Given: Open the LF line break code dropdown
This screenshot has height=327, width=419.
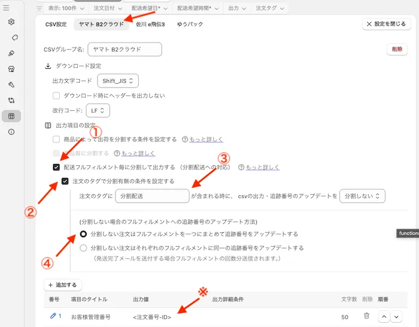Looking at the screenshot, I should [98, 111].
